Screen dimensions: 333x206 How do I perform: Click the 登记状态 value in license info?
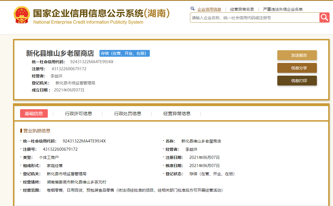coord(213,174)
